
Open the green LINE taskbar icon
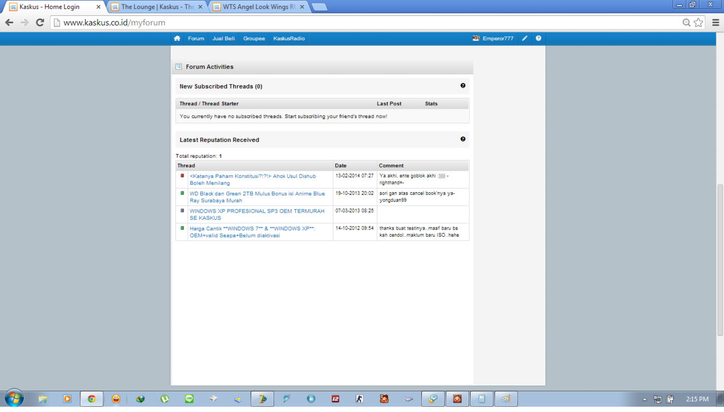tap(189, 399)
